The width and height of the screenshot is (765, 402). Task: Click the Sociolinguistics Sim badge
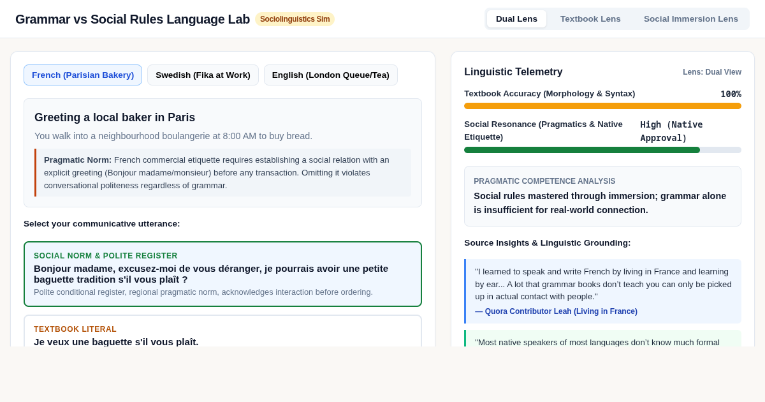point(295,19)
